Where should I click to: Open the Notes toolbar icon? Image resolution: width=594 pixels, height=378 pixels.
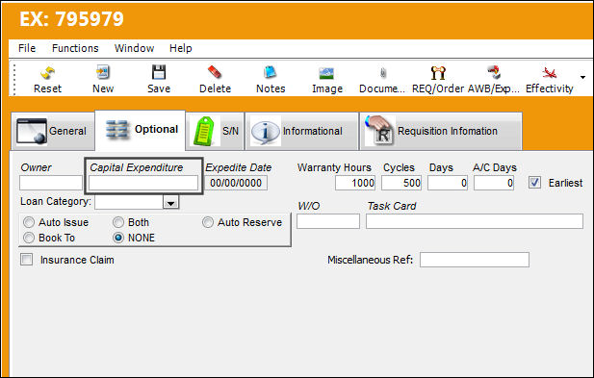(271, 72)
